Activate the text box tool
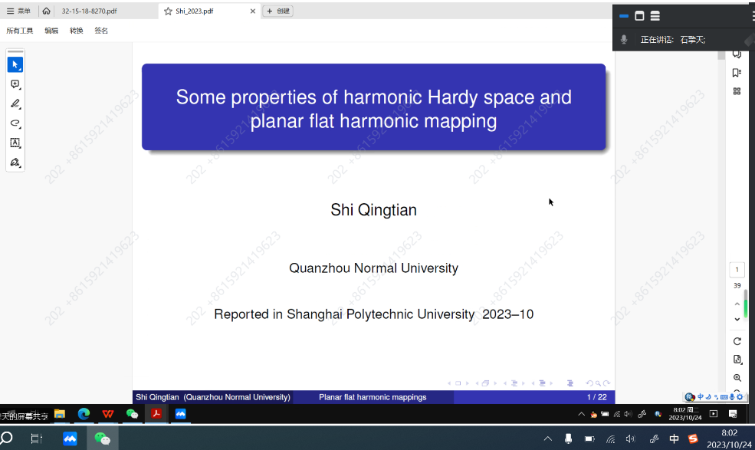This screenshot has width=755, height=450. [15, 143]
